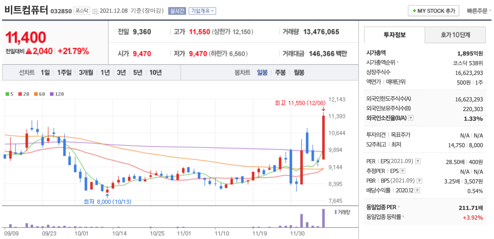This screenshot has width=494, height=239.
Task: Open 동일업종 PER link
Action: (381, 207)
